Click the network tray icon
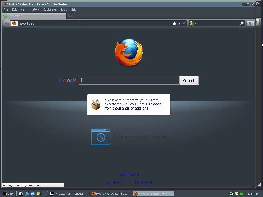The image size is (263, 197). coord(232,194)
